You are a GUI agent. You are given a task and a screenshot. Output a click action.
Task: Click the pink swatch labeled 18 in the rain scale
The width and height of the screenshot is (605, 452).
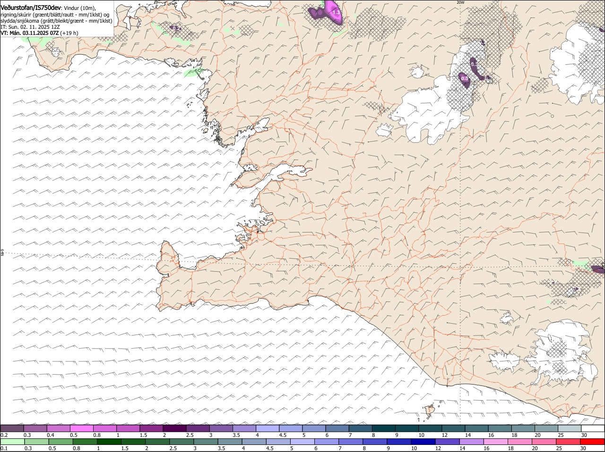(x=520, y=441)
